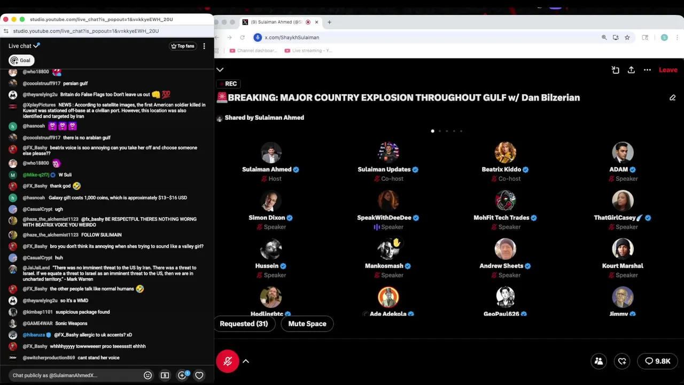Expand the Live chat mode dropdown
Viewport: 684px width, 385px height.
[x=24, y=46]
